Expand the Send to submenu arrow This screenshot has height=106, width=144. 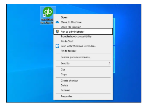click(109, 63)
